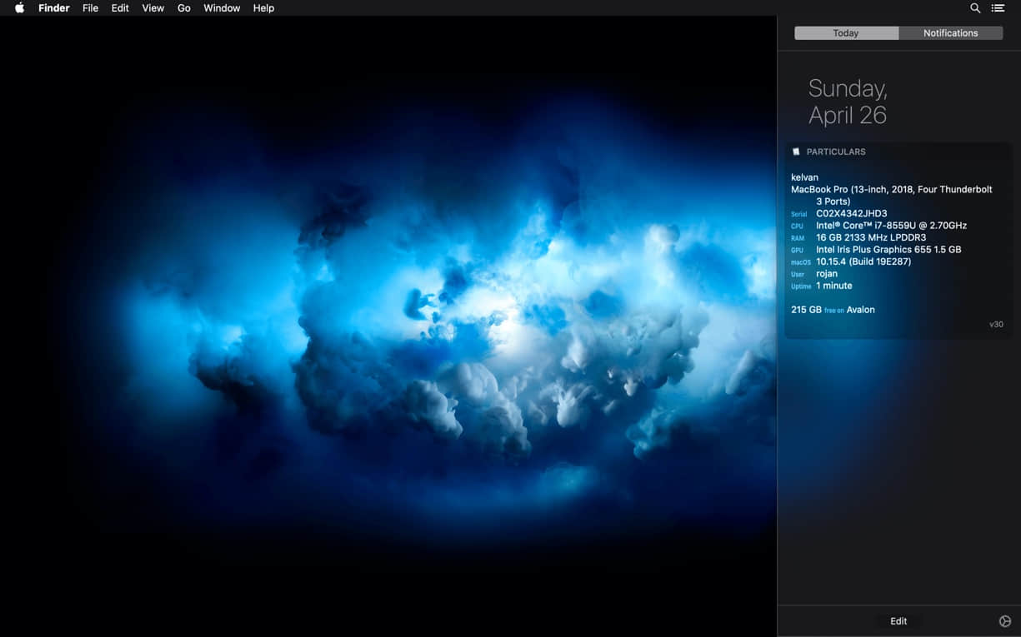Image resolution: width=1021 pixels, height=637 pixels.
Task: Open the Edit menu in menu bar
Action: tap(120, 8)
